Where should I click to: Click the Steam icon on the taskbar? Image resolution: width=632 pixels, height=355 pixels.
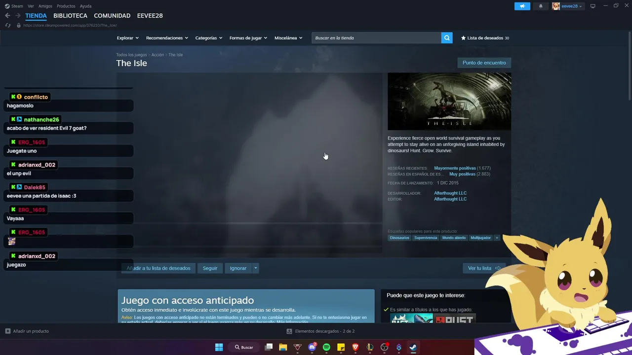tap(413, 347)
